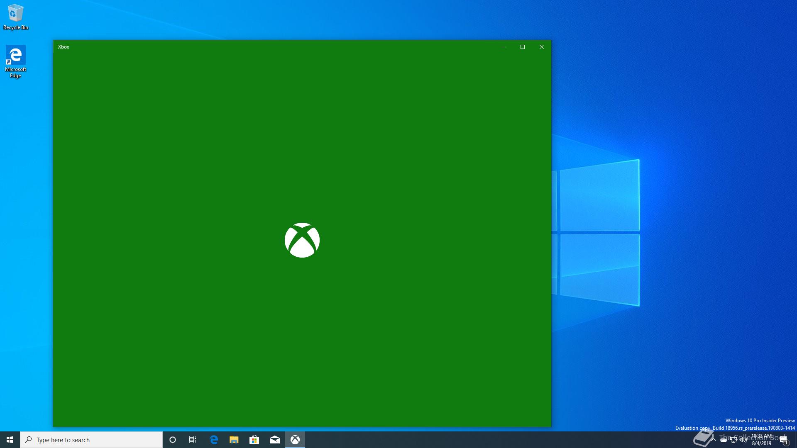Open the Windows Start menu
This screenshot has height=448, width=797.
pyautogui.click(x=10, y=440)
